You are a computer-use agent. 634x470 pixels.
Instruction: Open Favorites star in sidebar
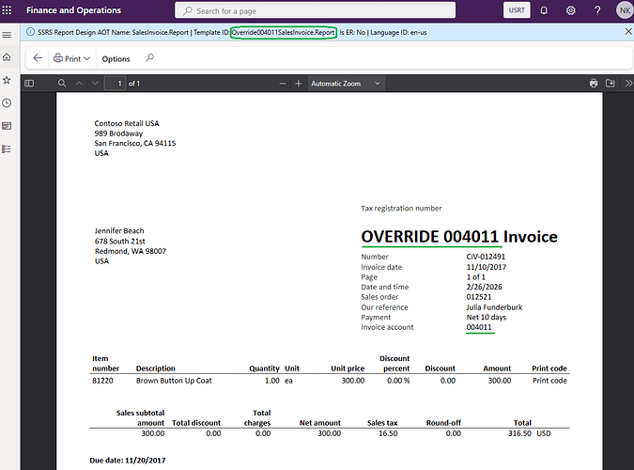tap(7, 80)
